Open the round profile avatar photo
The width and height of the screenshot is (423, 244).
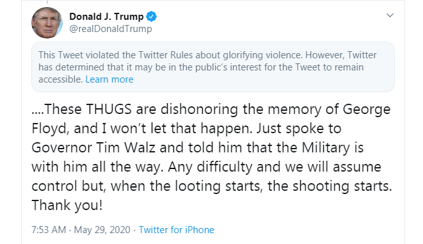tap(47, 22)
